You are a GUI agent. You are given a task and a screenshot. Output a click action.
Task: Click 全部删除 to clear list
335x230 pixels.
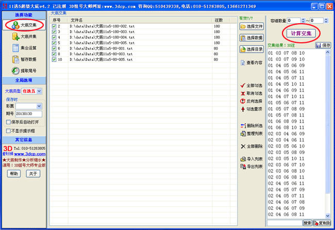click(x=252, y=146)
